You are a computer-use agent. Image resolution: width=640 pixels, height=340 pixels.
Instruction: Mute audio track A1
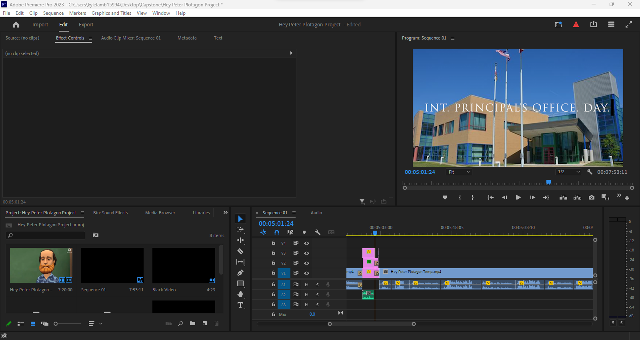coord(306,285)
